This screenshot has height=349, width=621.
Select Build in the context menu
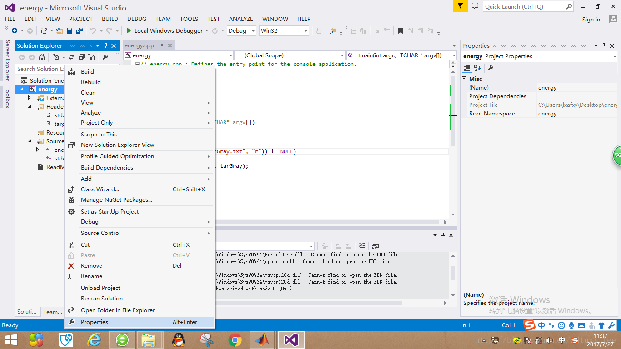[x=140, y=71]
